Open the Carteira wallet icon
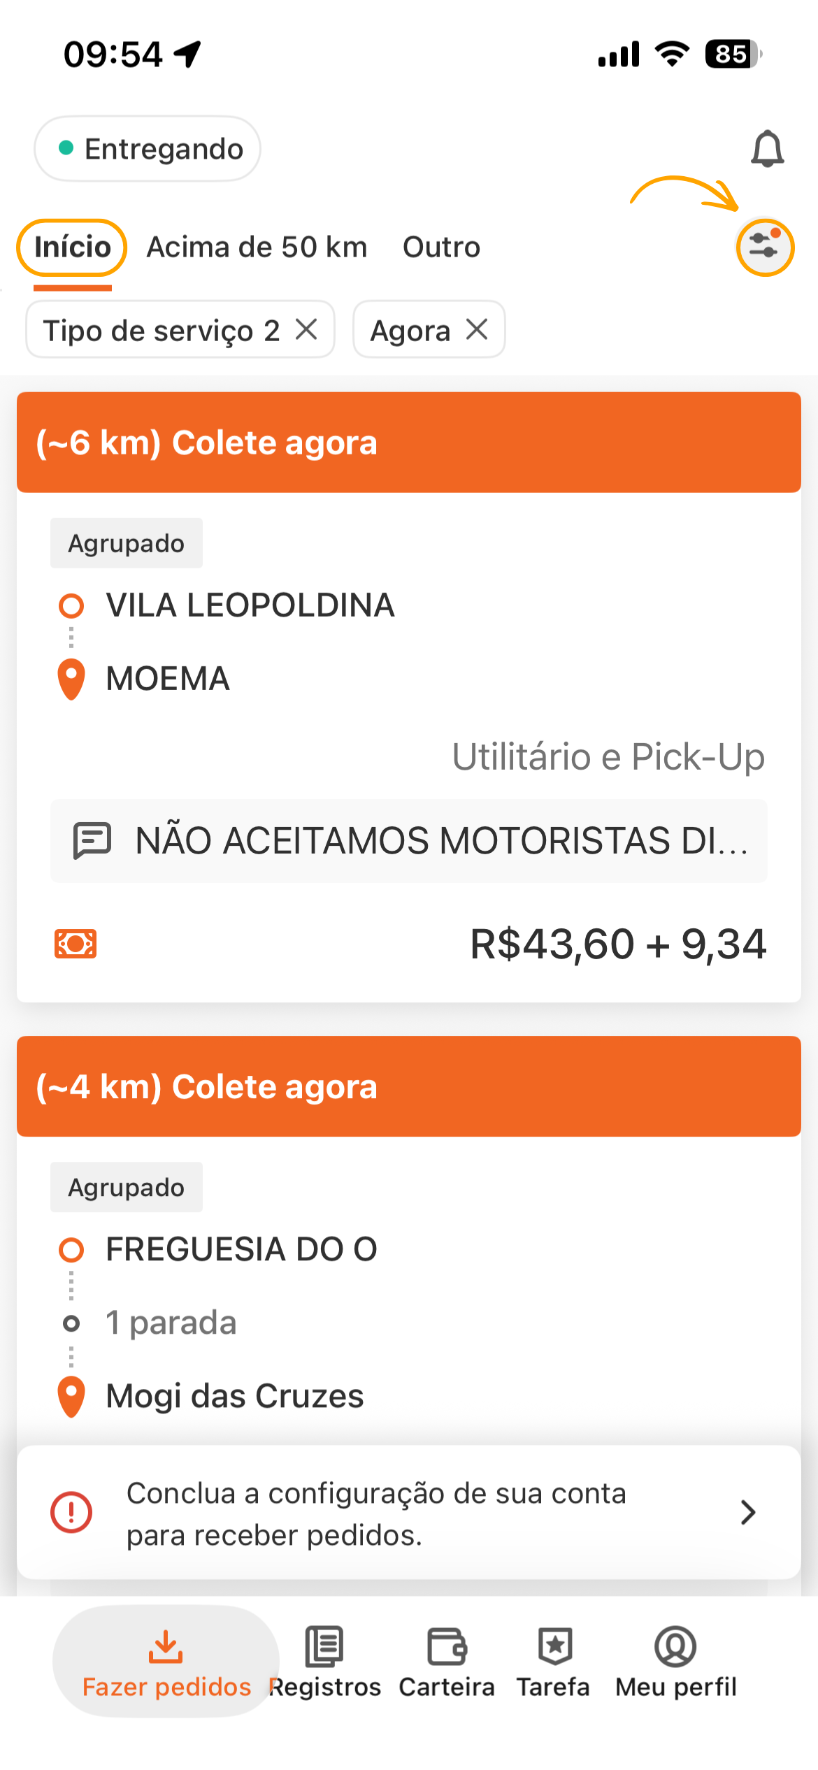Viewport: 818px width, 1770px height. (x=447, y=1646)
